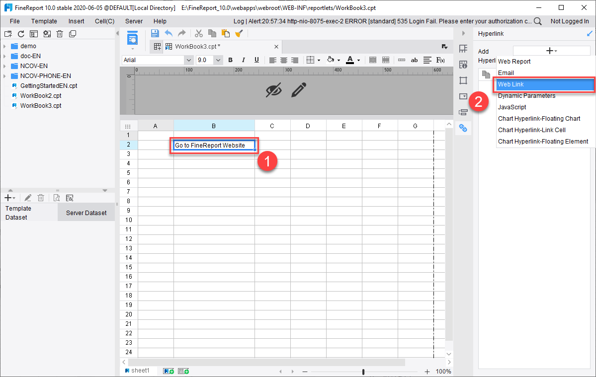Expand the NCOV-EN folder
Viewport: 596px width, 377px height.
pyautogui.click(x=4, y=66)
